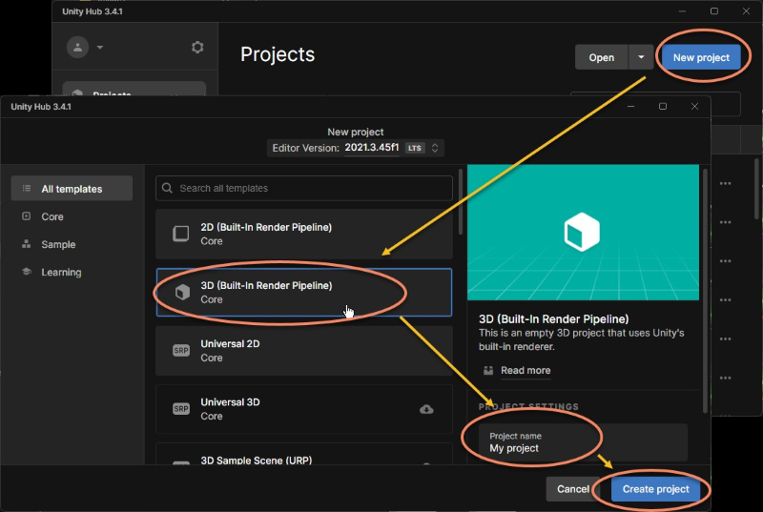Select the All templates category

(x=72, y=189)
